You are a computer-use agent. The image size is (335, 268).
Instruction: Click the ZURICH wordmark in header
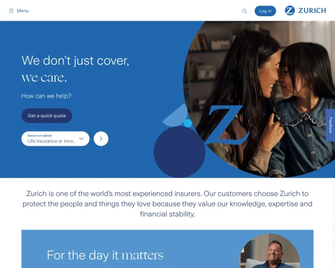click(312, 11)
